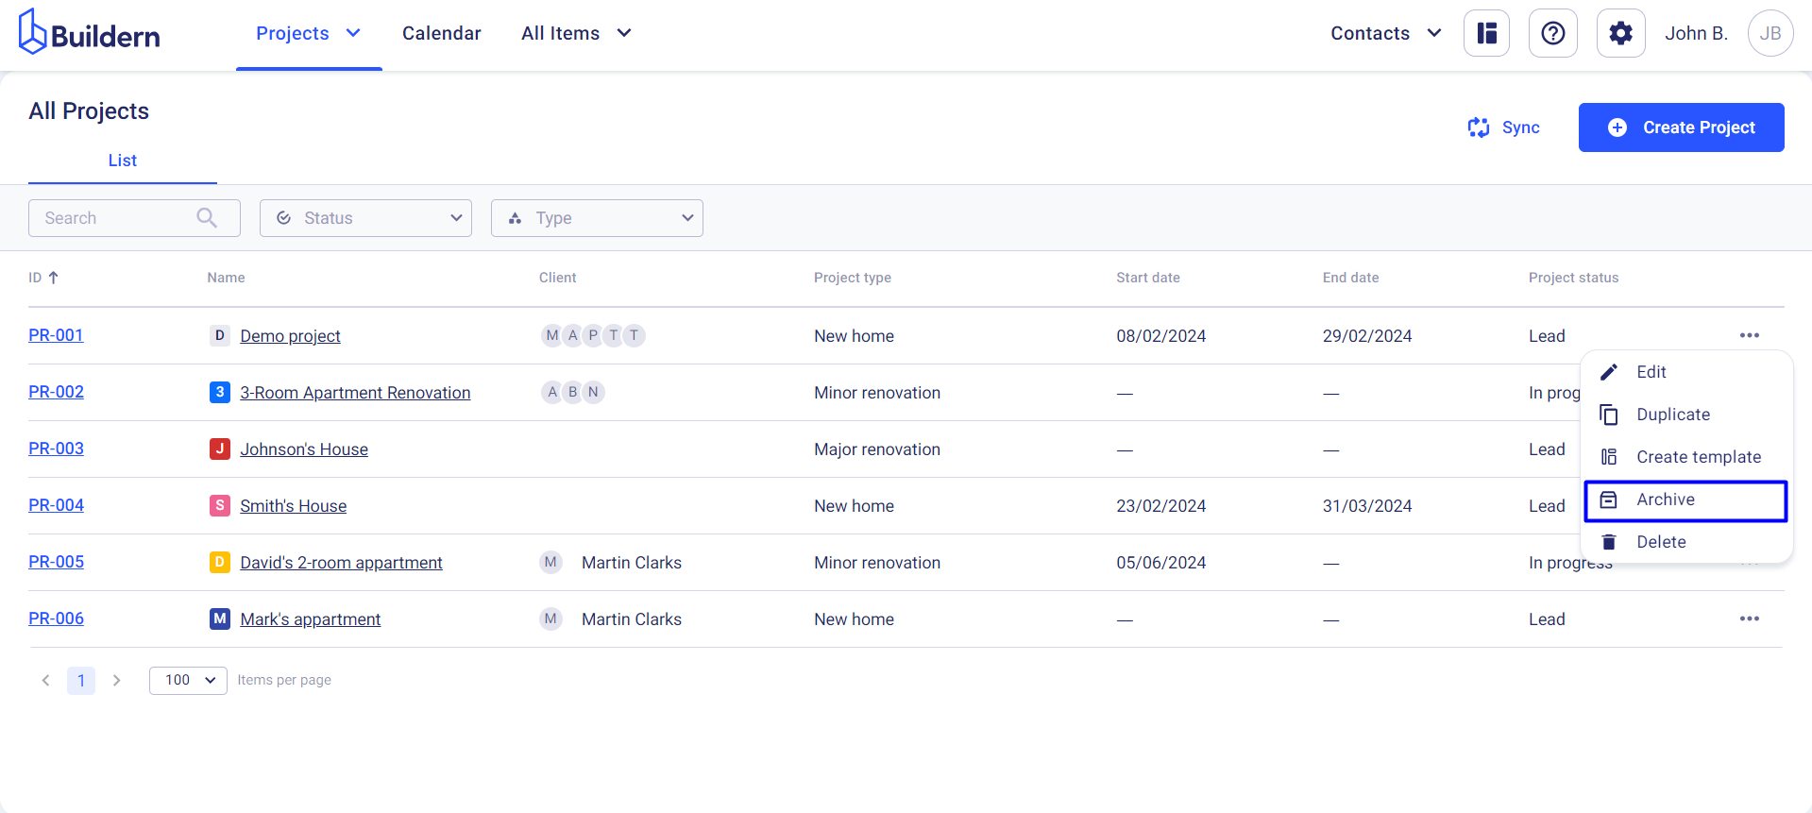The image size is (1812, 813).
Task: Open the Calendar tab
Action: [x=442, y=33]
